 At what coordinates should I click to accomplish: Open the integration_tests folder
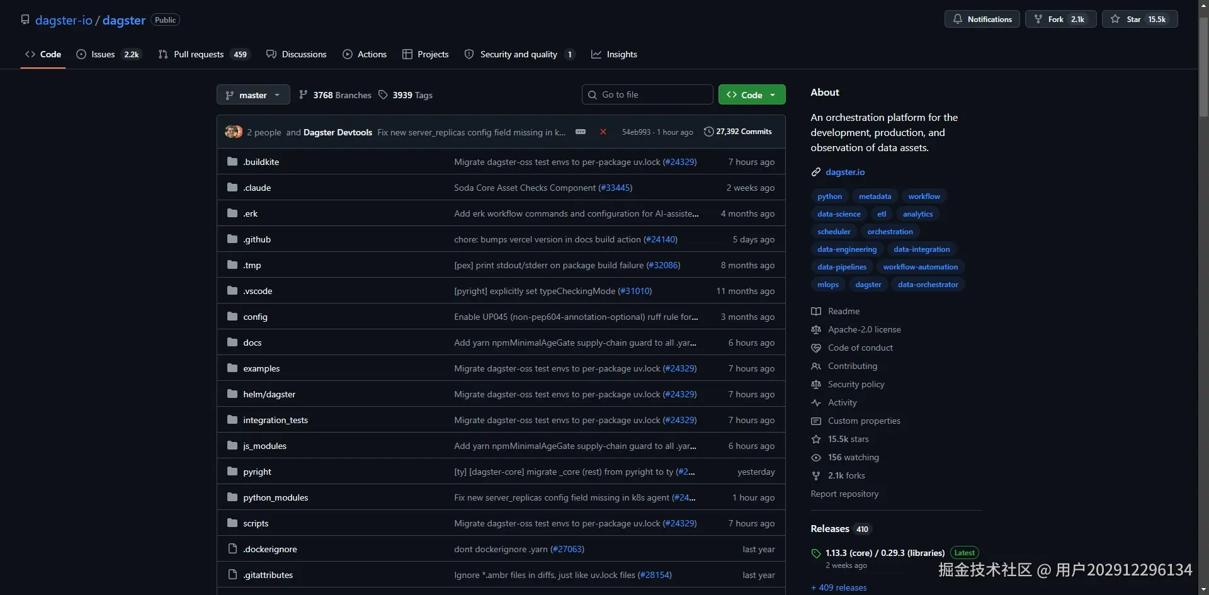275,420
